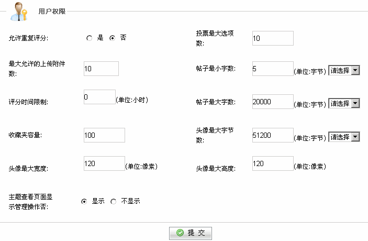Click the 提交 button
Viewport: 368px width, 241px height.
191,233
